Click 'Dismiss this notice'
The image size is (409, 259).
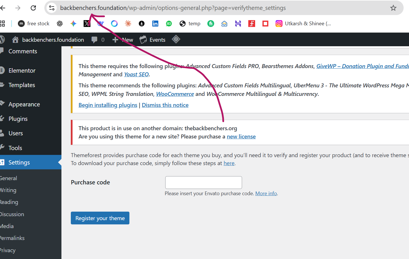165,105
